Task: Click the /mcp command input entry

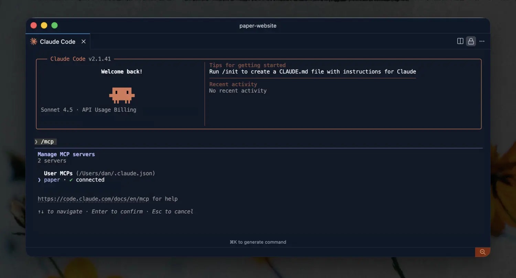Action: [47, 141]
